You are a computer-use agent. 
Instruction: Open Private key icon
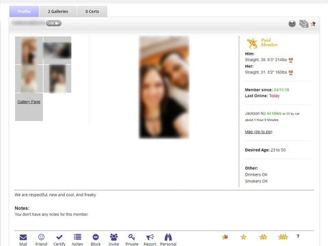point(132,237)
